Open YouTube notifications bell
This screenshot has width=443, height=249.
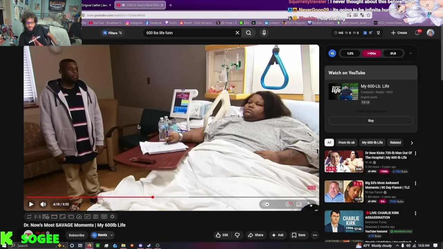[x=417, y=33]
